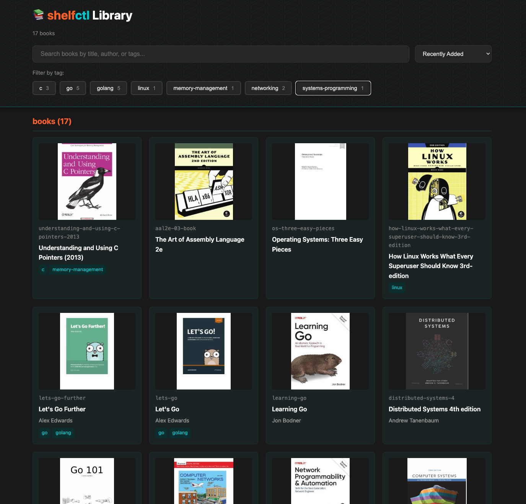526x504 pixels.
Task: Click the Let's Go title text
Action: (167, 409)
